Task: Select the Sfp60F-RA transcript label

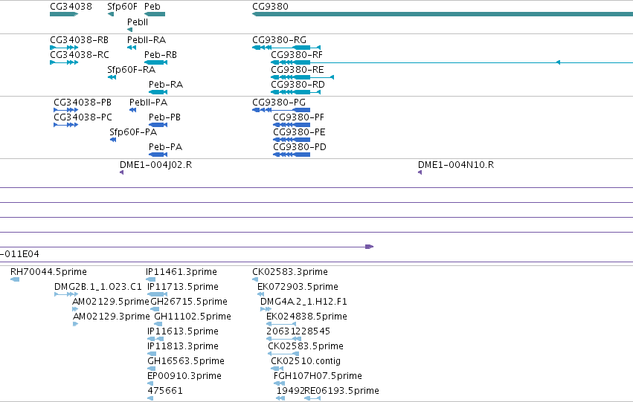Action: (131, 70)
